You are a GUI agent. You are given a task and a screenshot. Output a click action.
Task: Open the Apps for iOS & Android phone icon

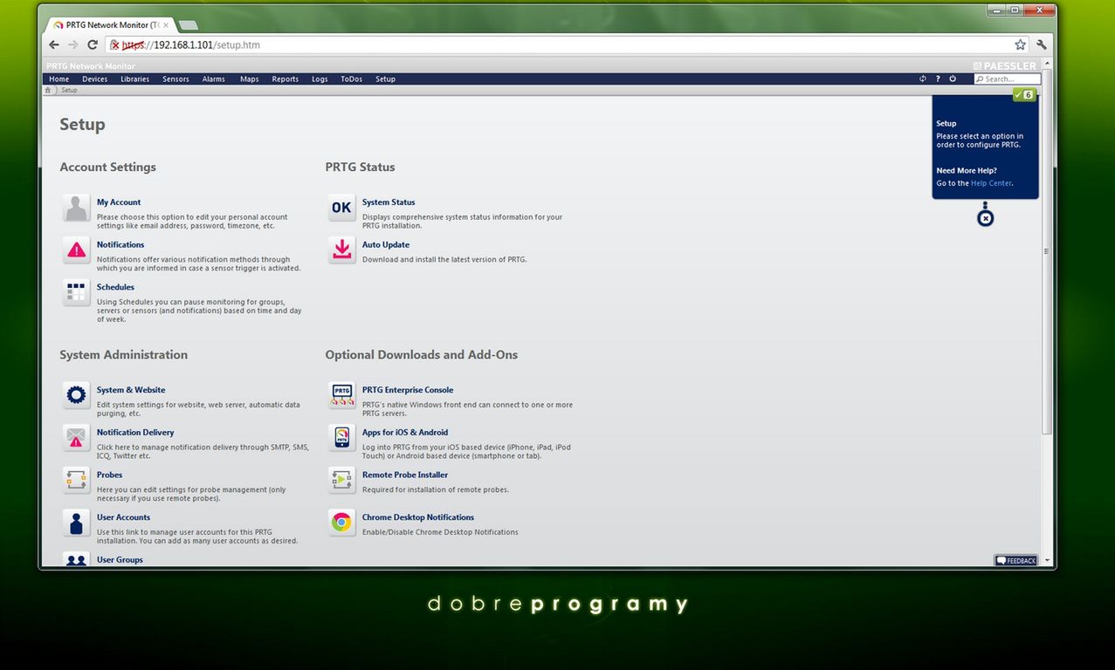[341, 438]
